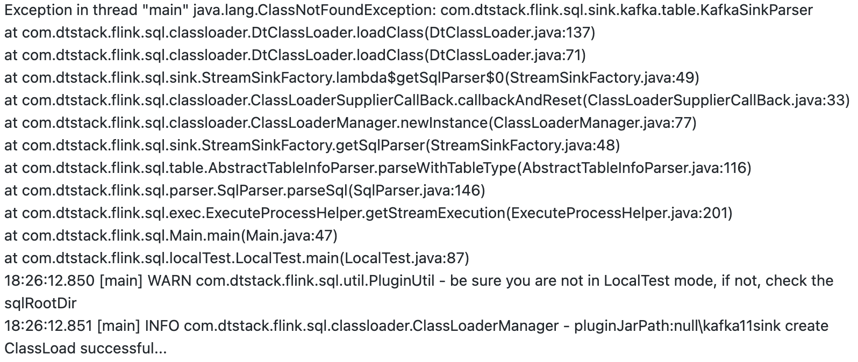This screenshot has width=858, height=362.
Task: Click the "ClassLoad successful..." text
Action: (86, 349)
